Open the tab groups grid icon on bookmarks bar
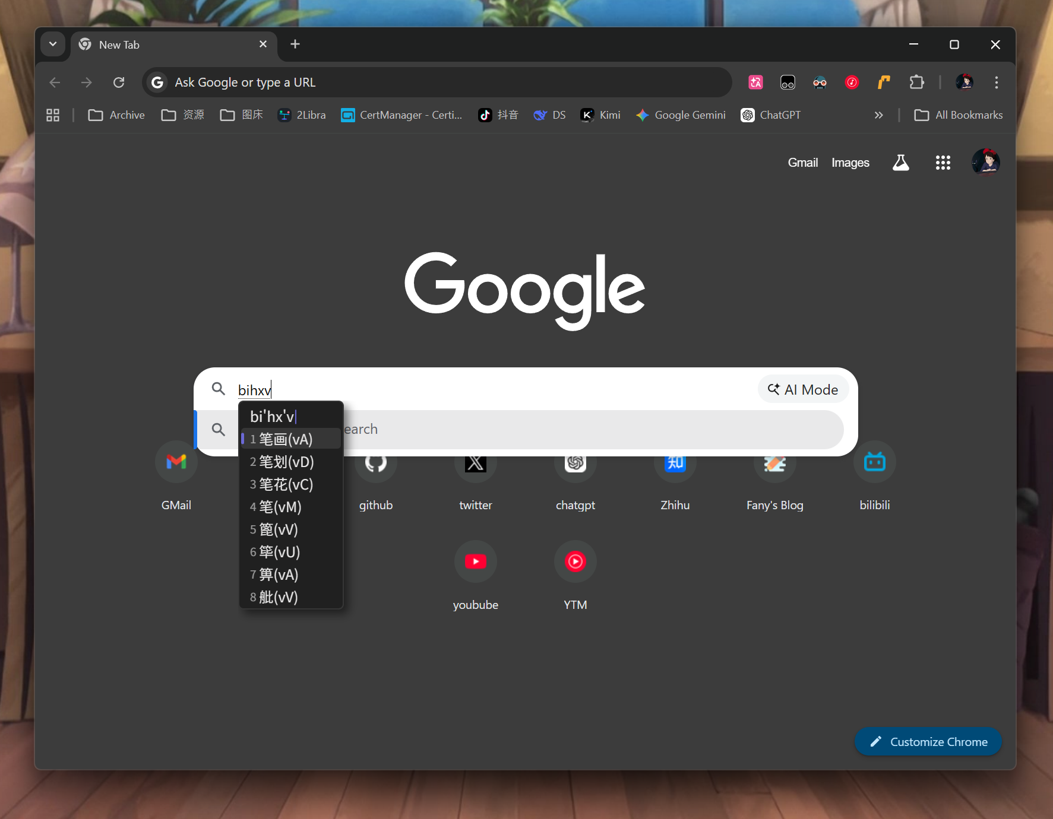 [x=53, y=115]
